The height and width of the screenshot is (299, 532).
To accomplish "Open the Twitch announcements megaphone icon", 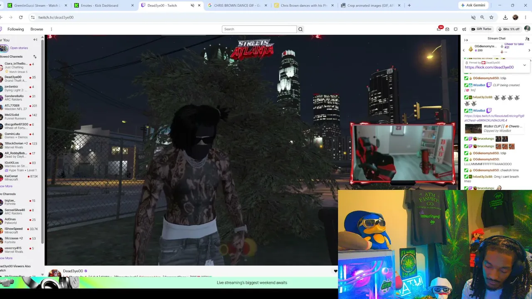I will pyautogui.click(x=464, y=29).
